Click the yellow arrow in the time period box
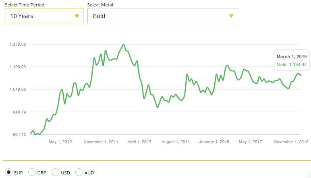 pos(77,16)
